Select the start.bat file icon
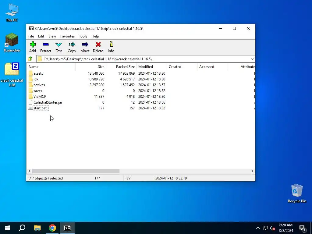The image size is (312, 234). click(30, 108)
